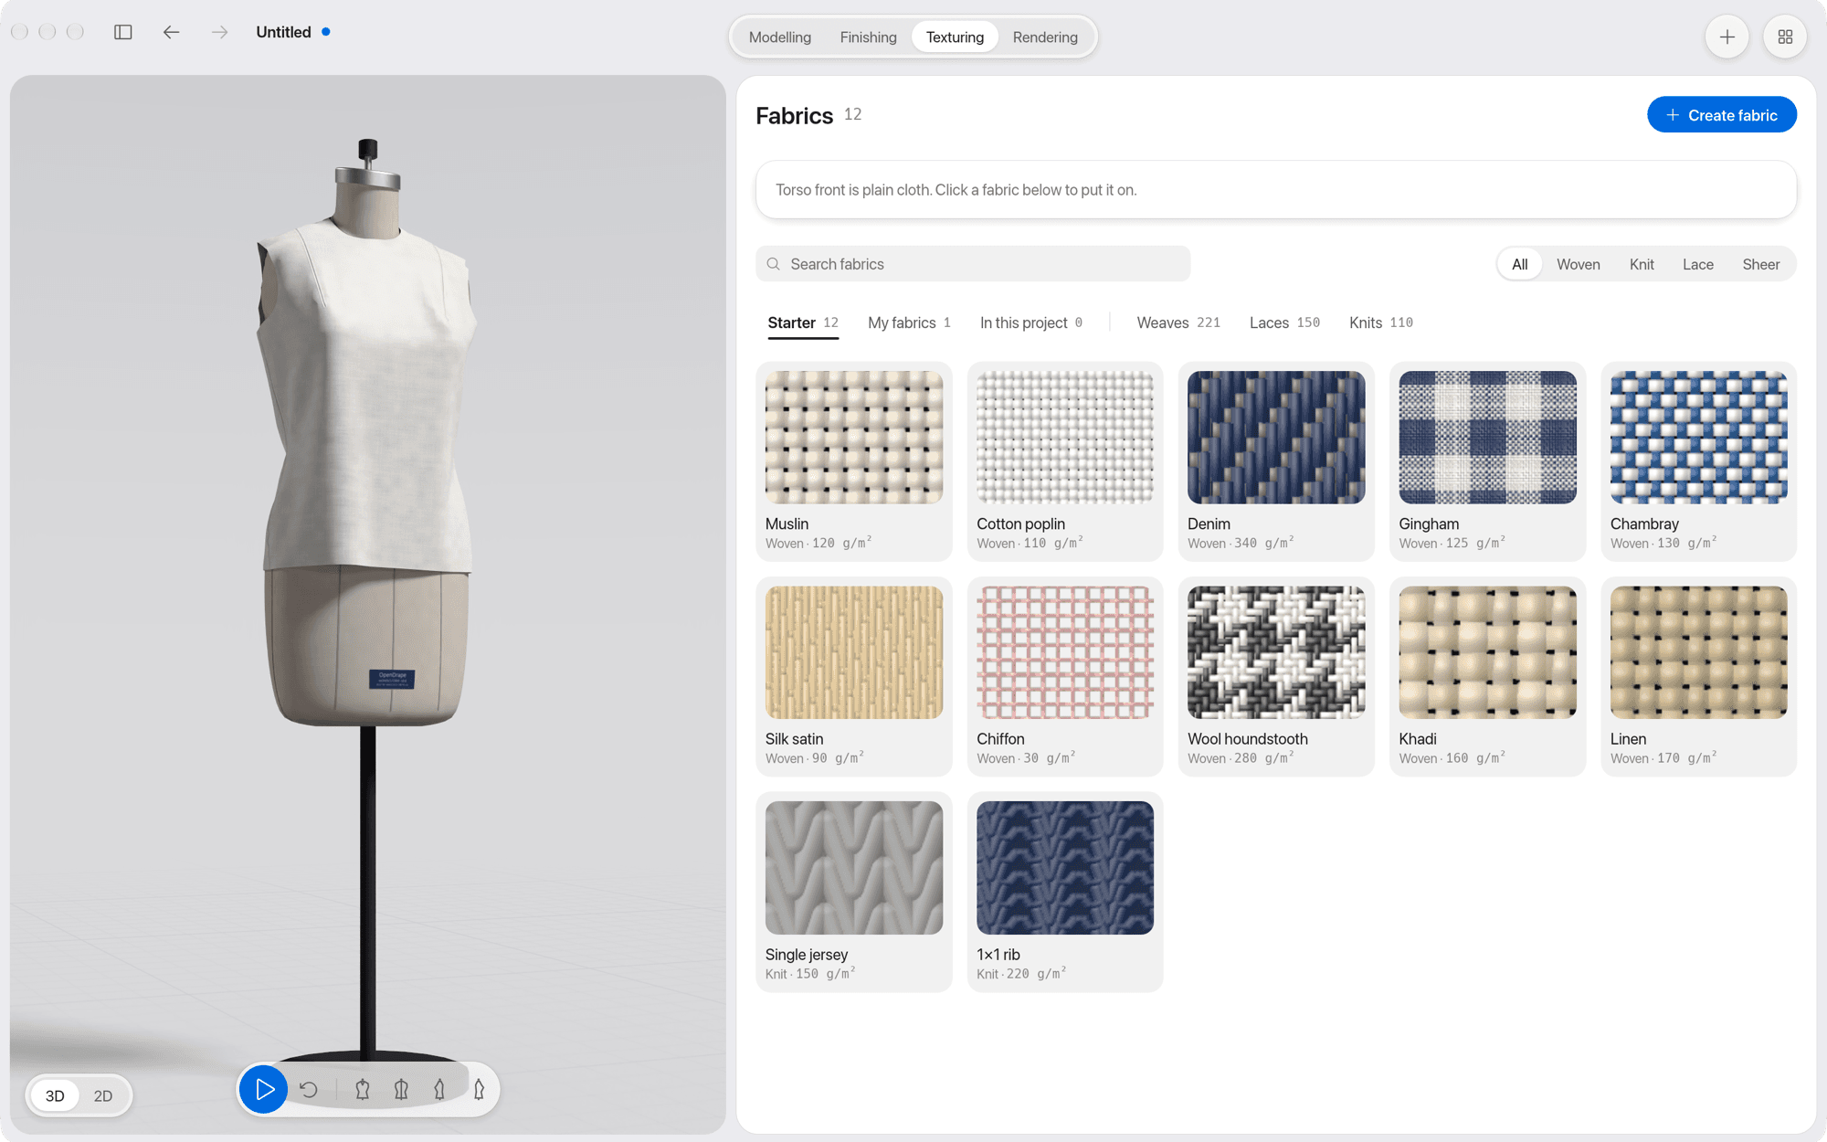This screenshot has height=1142, width=1827.
Task: Start the drape simulation with play button
Action: pos(263,1089)
